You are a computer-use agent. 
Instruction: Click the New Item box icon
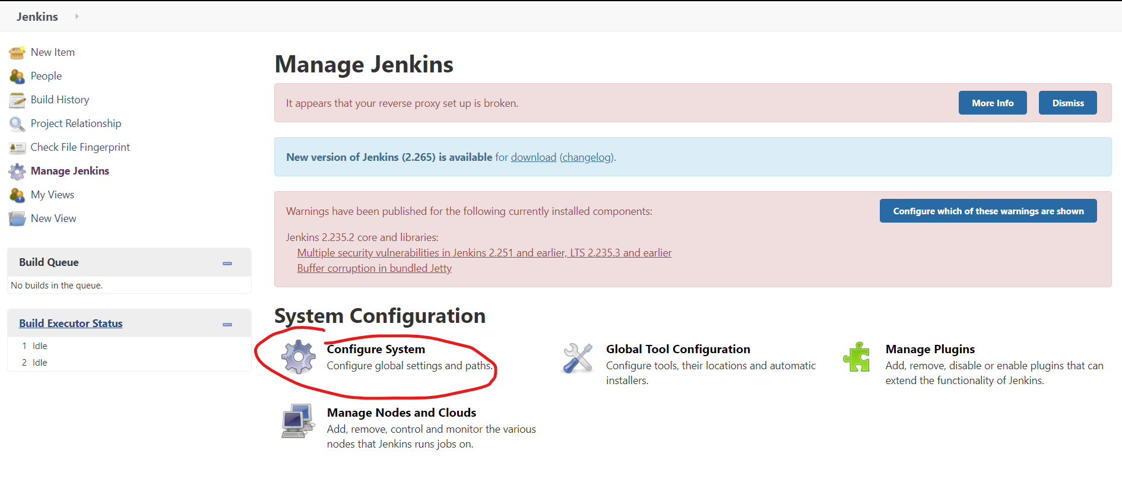[17, 53]
